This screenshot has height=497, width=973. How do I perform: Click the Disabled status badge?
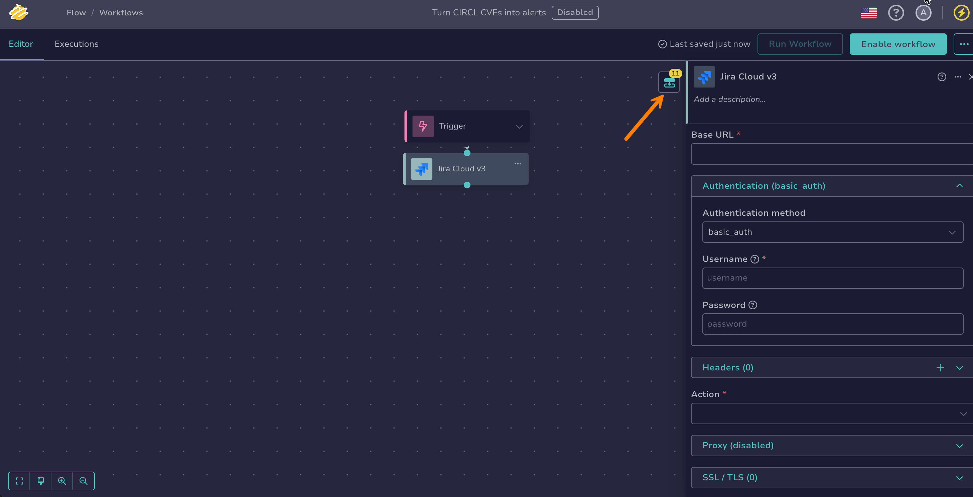[575, 12]
